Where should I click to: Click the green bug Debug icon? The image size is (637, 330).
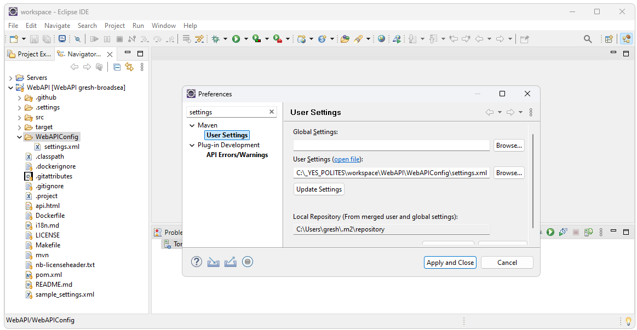coord(215,39)
